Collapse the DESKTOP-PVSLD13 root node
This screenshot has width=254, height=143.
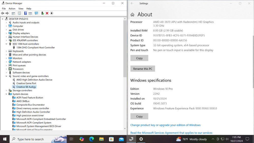(3, 19)
